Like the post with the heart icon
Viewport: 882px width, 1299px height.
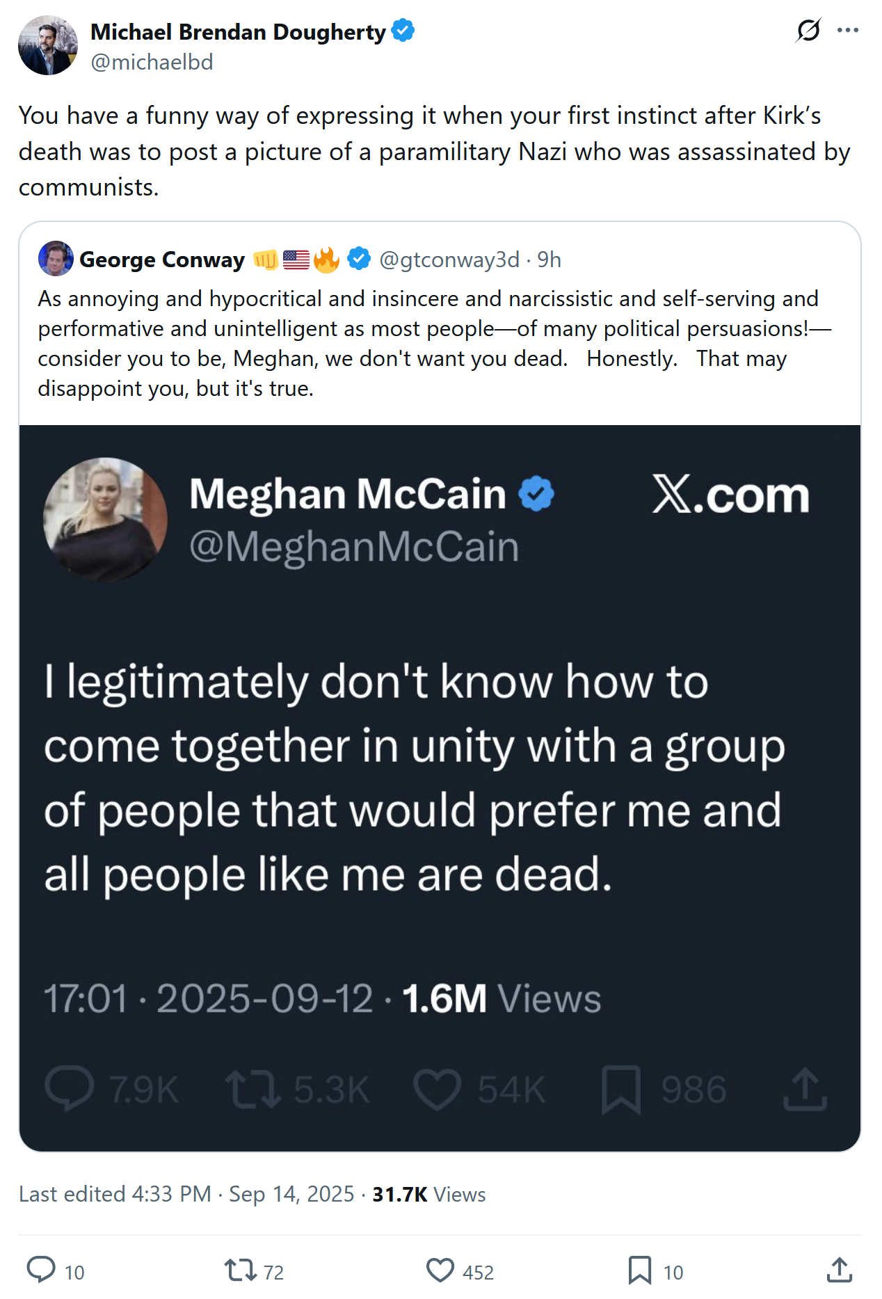pyautogui.click(x=440, y=1270)
